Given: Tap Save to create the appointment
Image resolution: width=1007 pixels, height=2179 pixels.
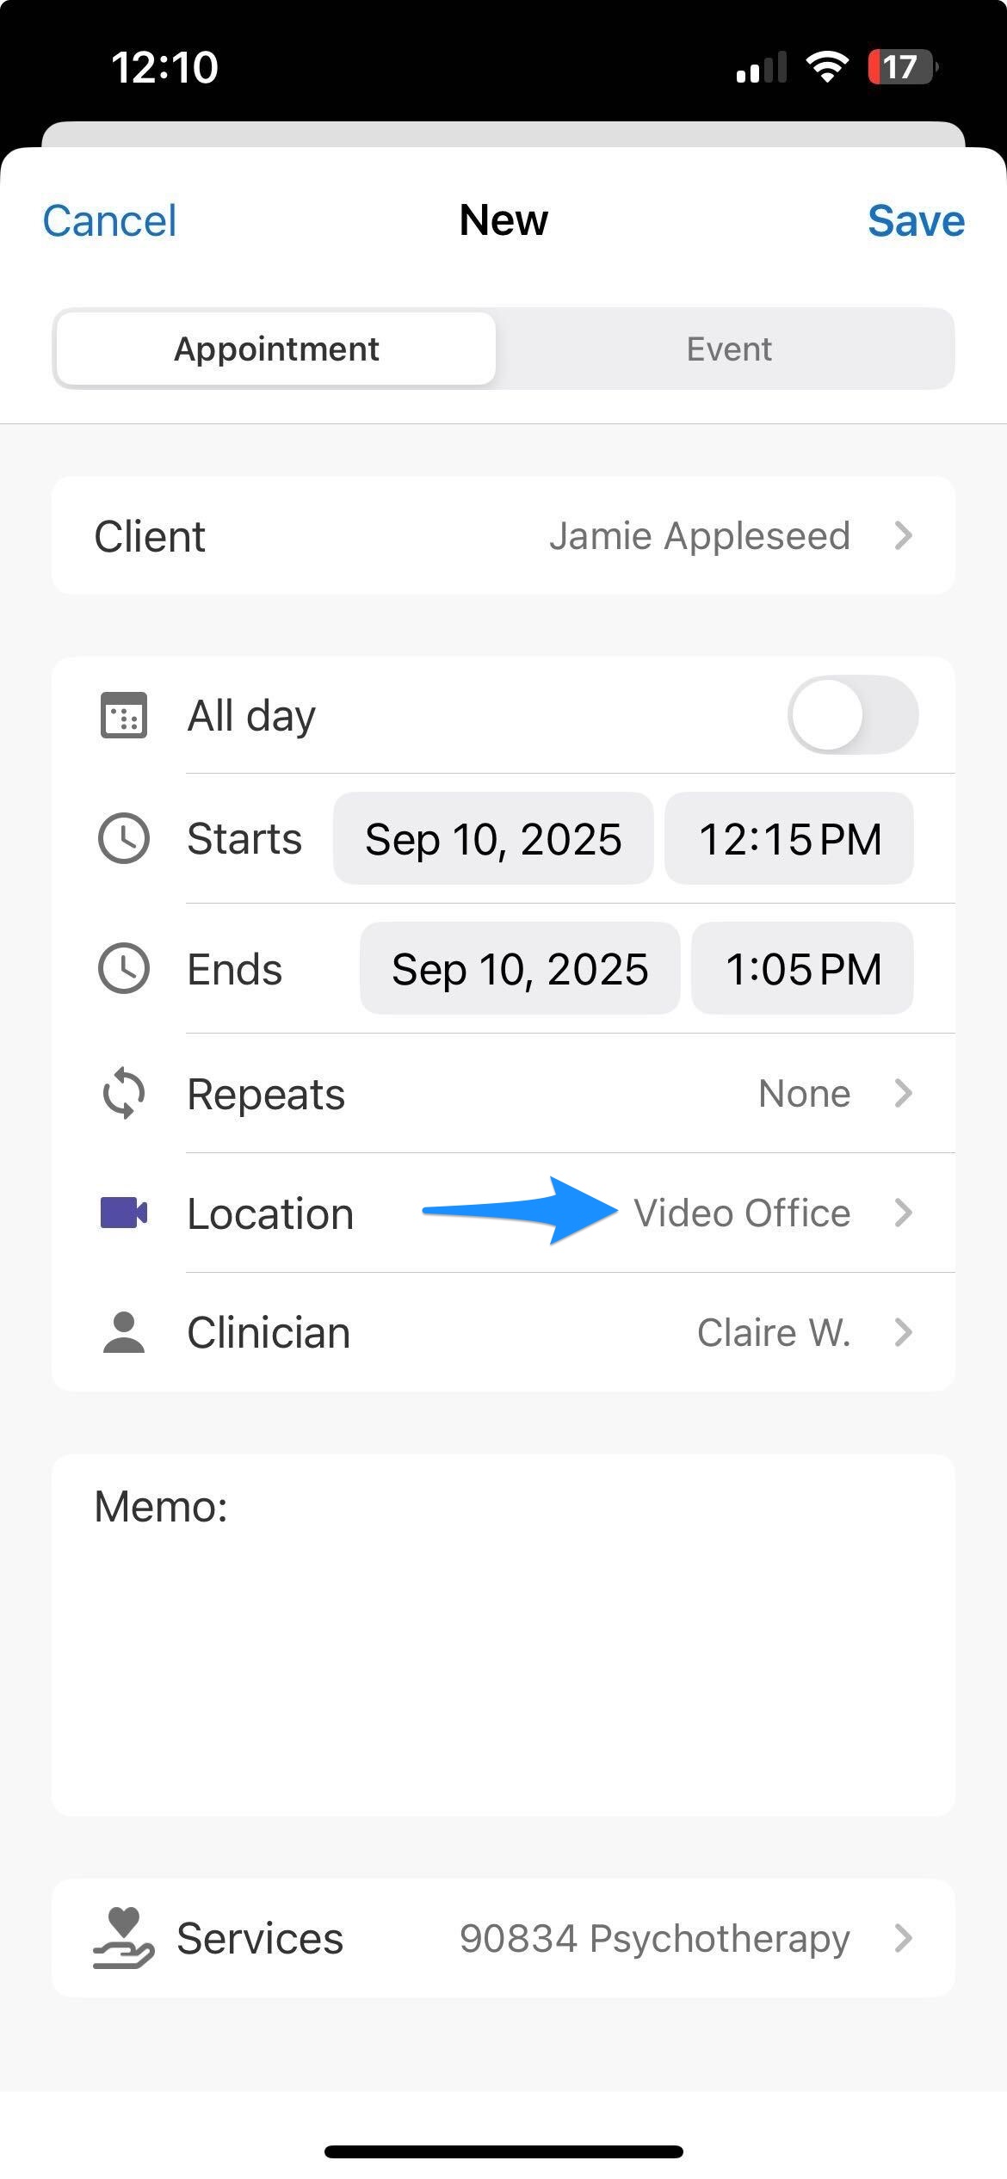Looking at the screenshot, I should [917, 219].
